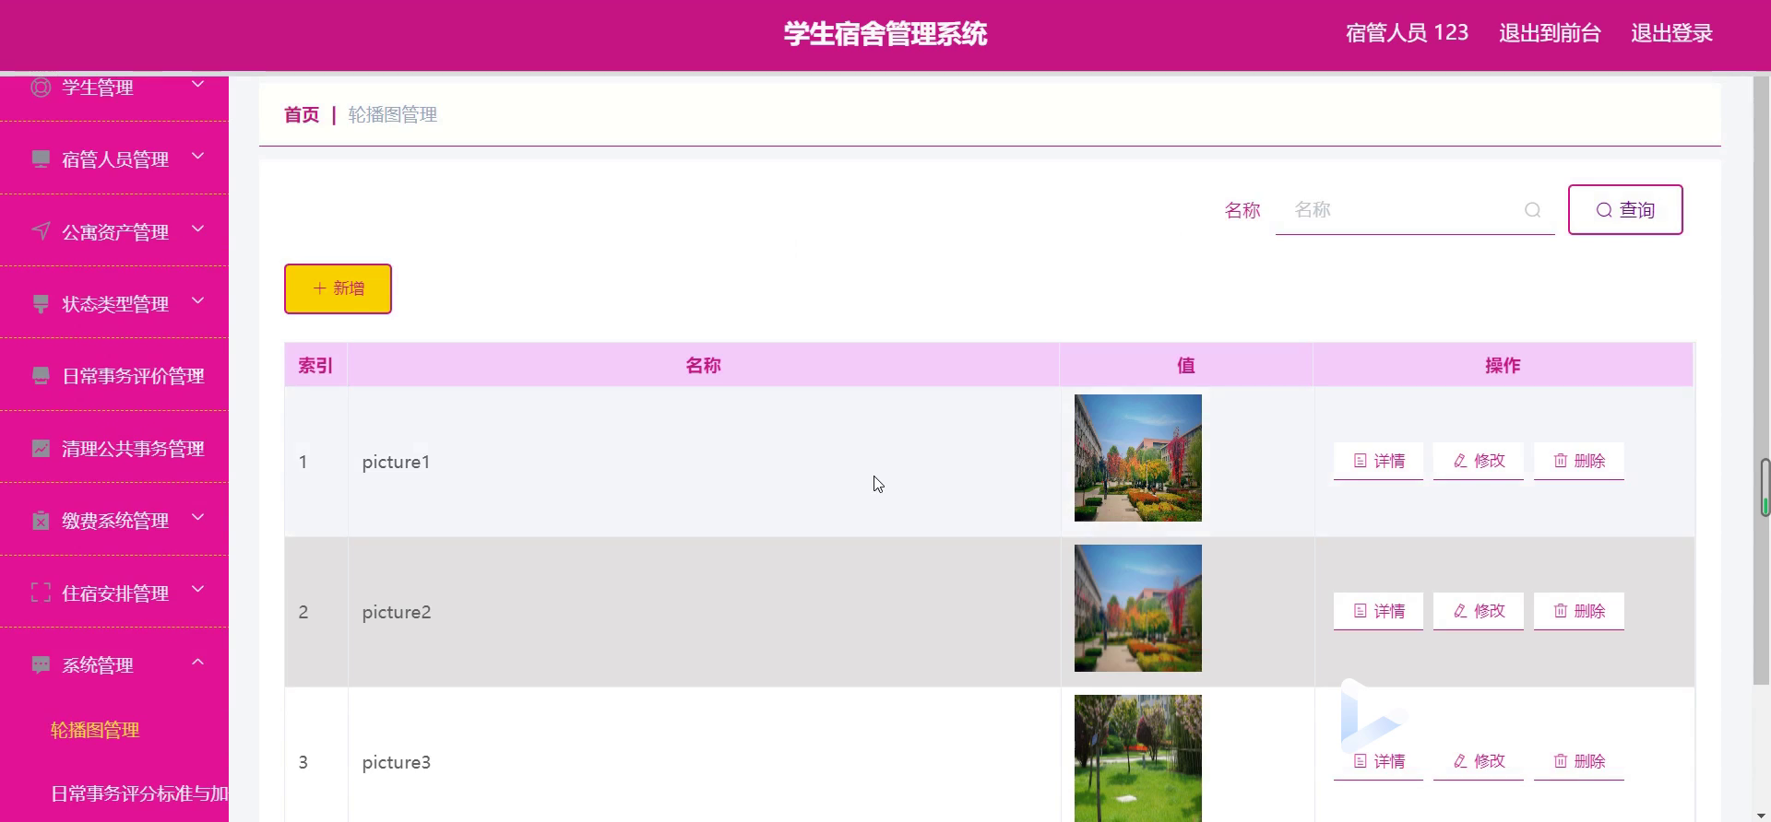Image resolution: width=1771 pixels, height=822 pixels.
Task: Click the 退出登录 link
Action: click(x=1671, y=33)
